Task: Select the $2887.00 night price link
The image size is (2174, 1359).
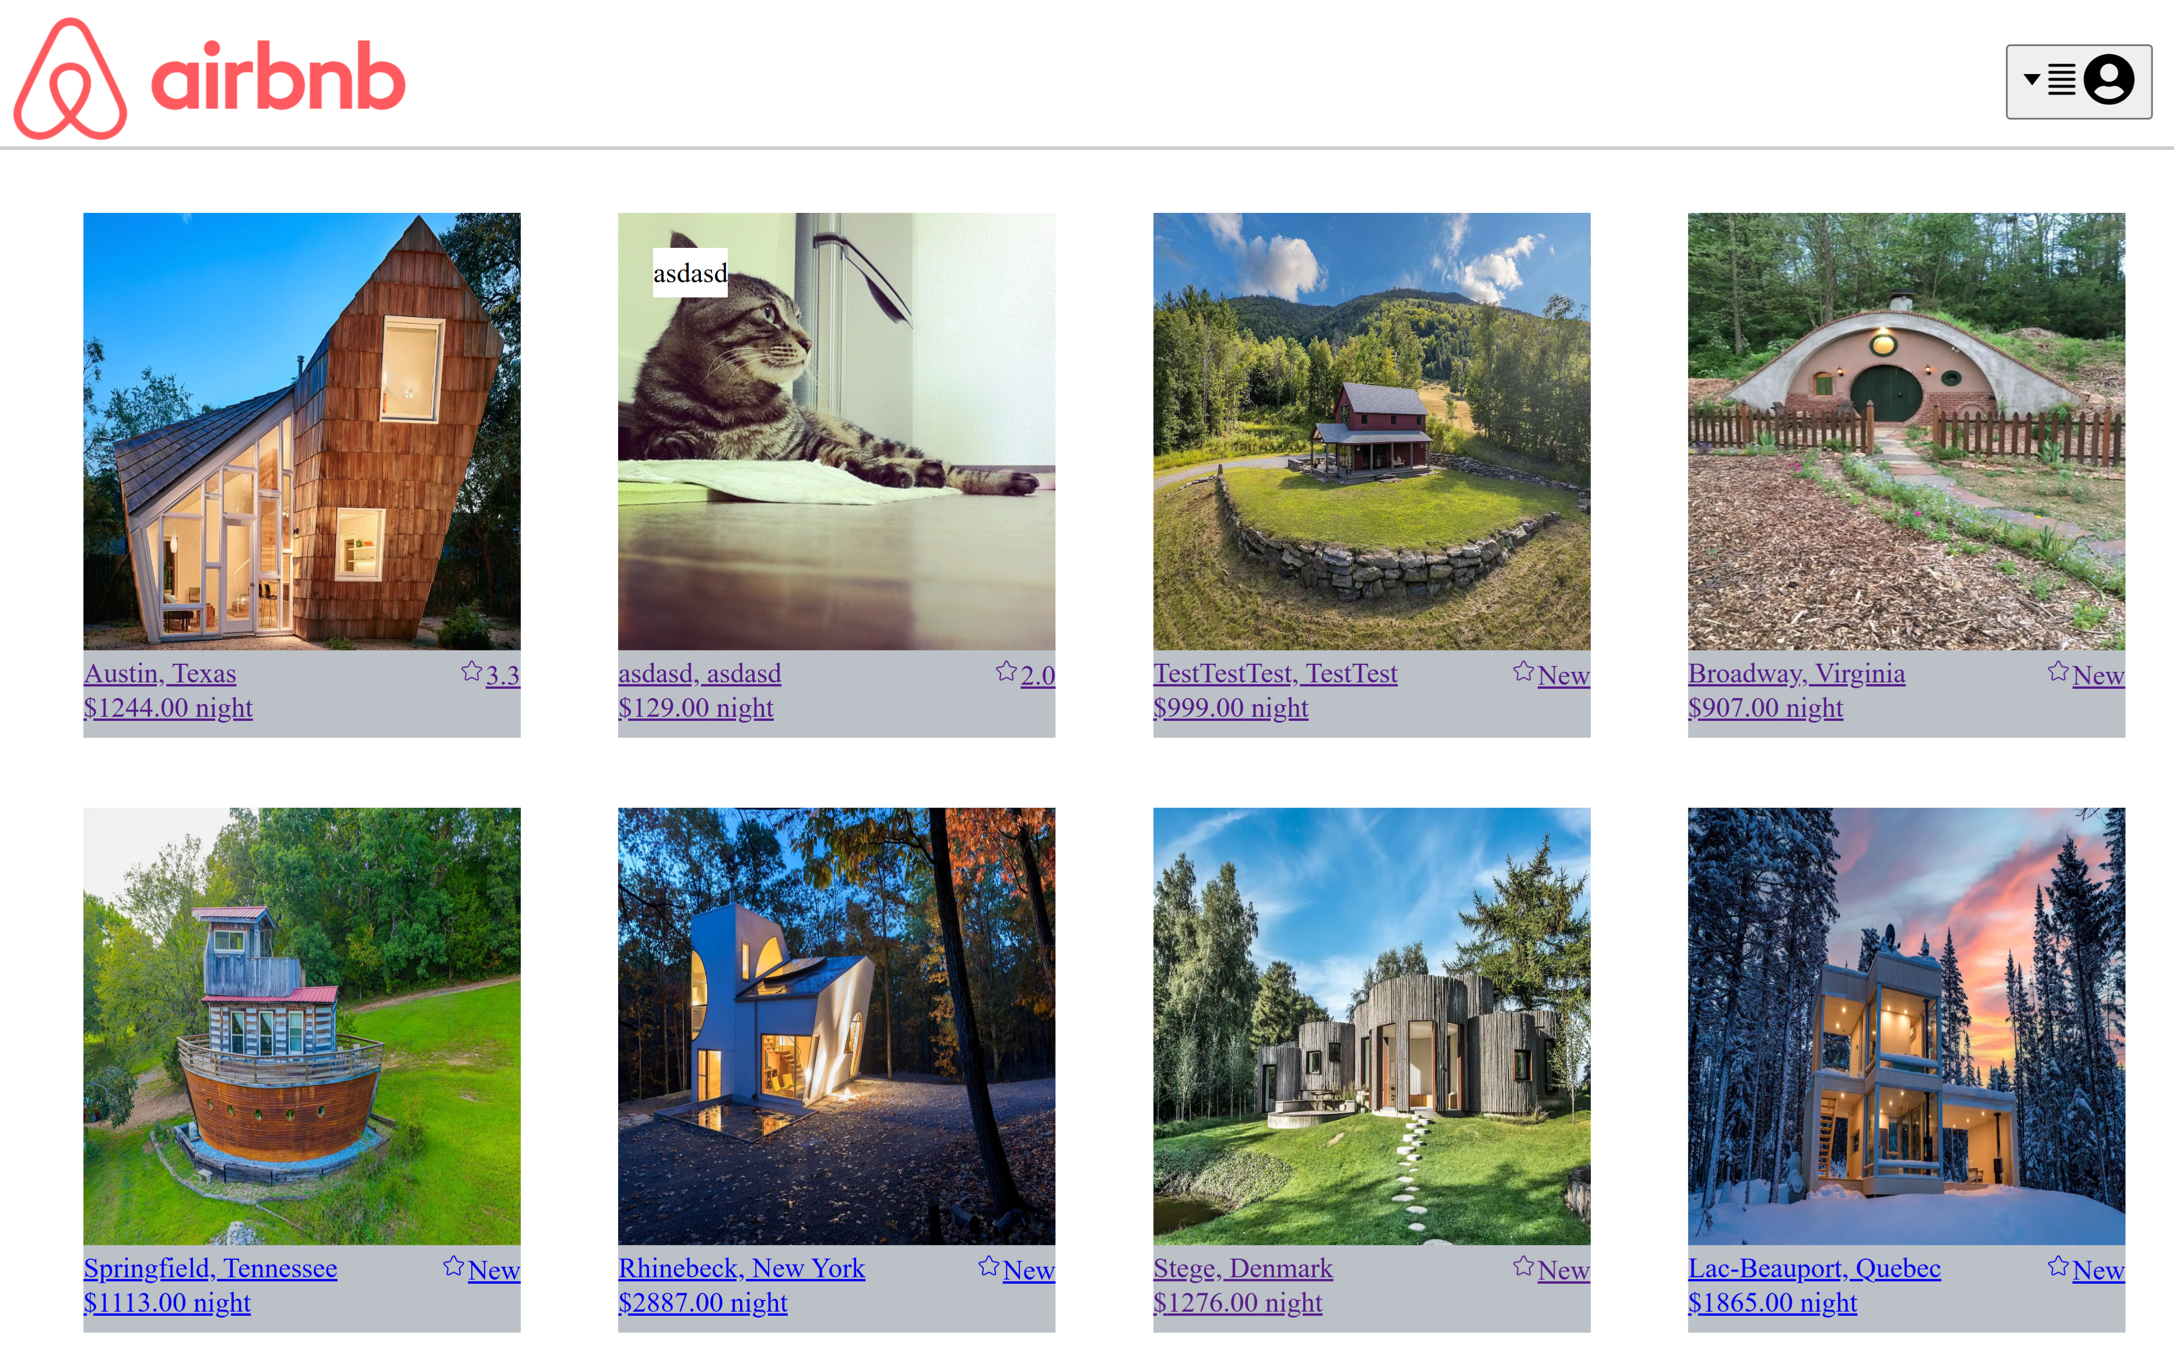Action: click(x=703, y=1302)
